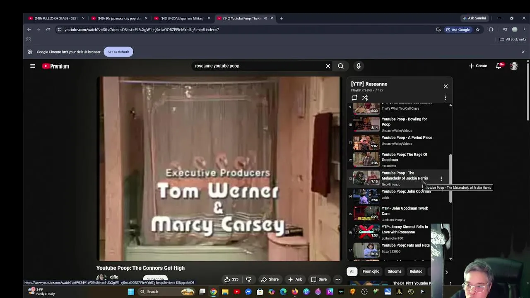Open more video actions ellipsis
The image size is (530, 298).
(338, 279)
